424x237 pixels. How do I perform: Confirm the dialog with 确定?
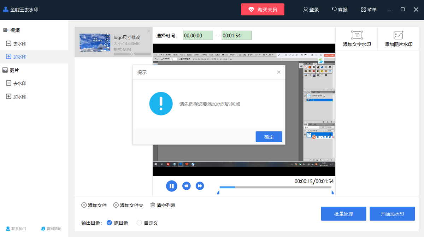pyautogui.click(x=269, y=137)
